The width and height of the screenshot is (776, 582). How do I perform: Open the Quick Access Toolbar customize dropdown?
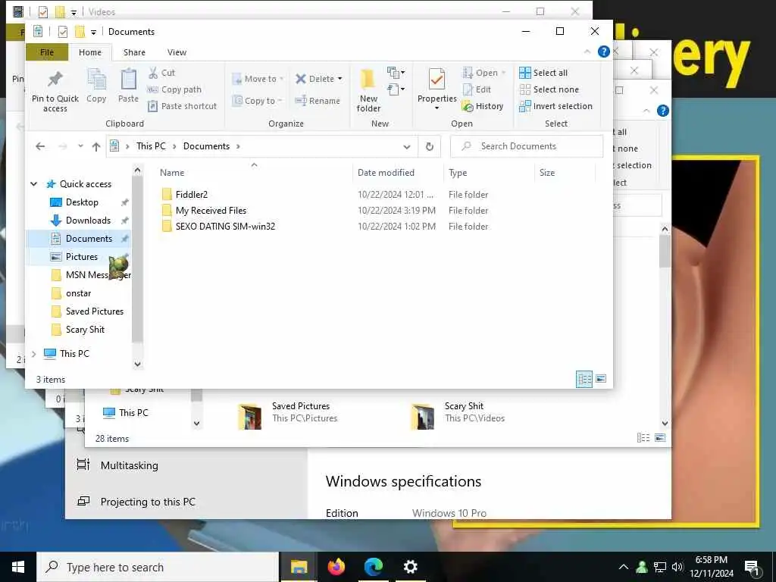point(93,32)
